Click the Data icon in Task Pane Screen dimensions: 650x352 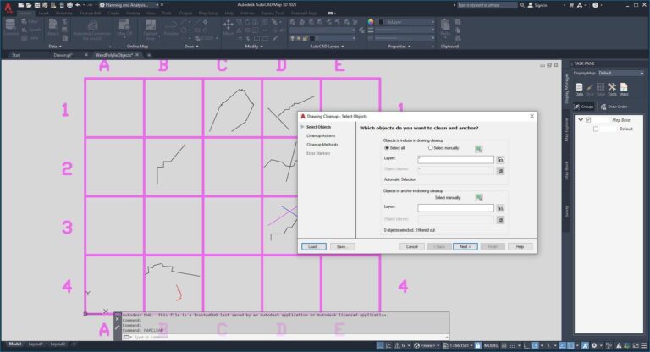coord(579,89)
